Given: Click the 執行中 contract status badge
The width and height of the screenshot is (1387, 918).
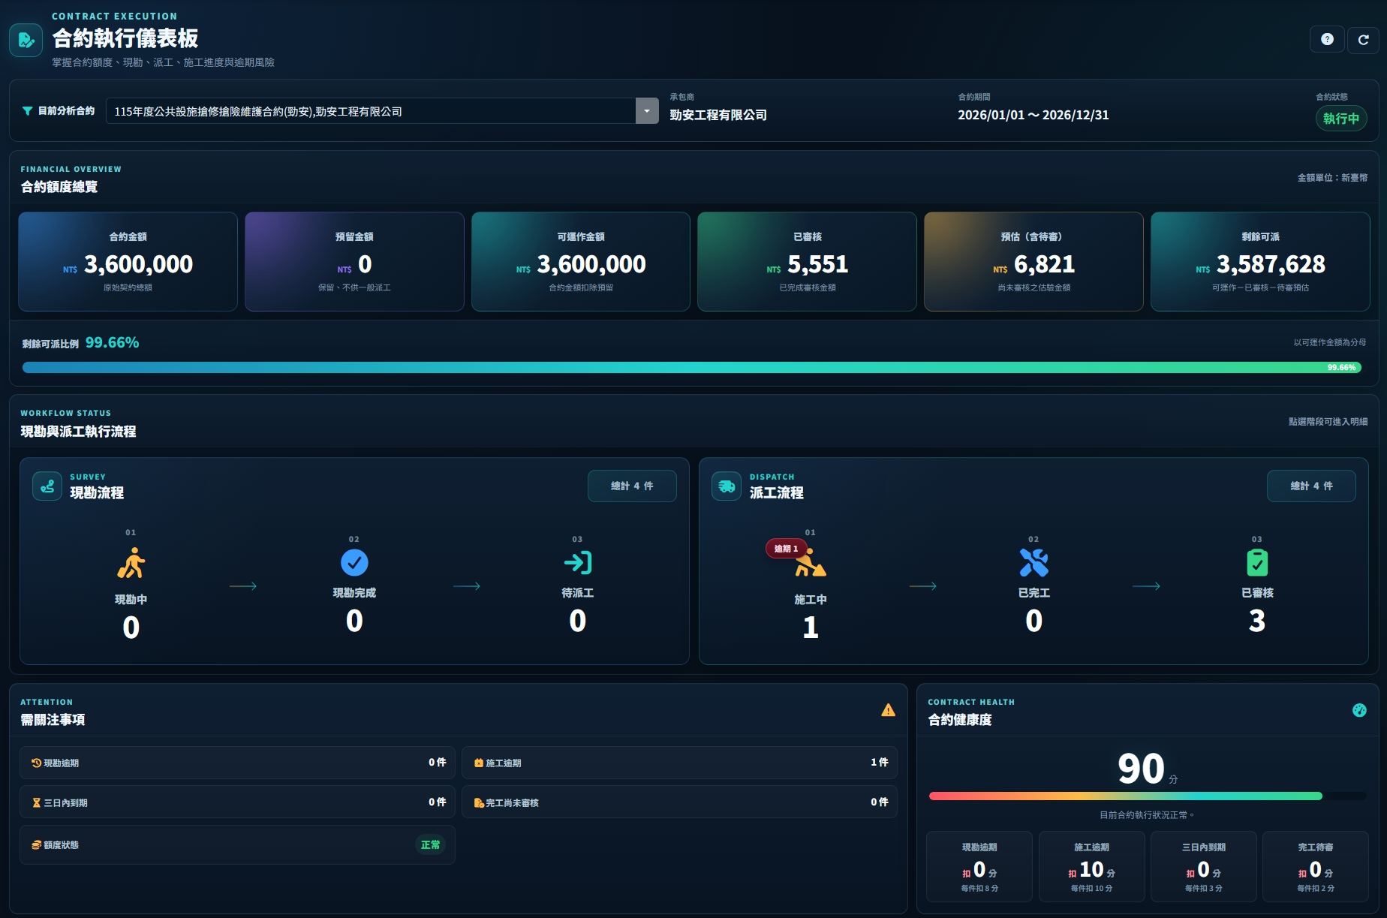Looking at the screenshot, I should coord(1340,119).
